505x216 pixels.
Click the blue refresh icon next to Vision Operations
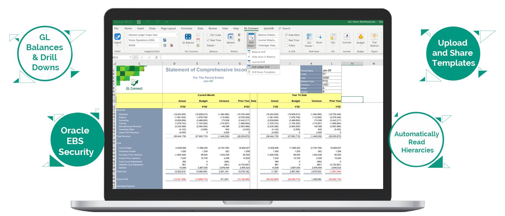pos(165,40)
